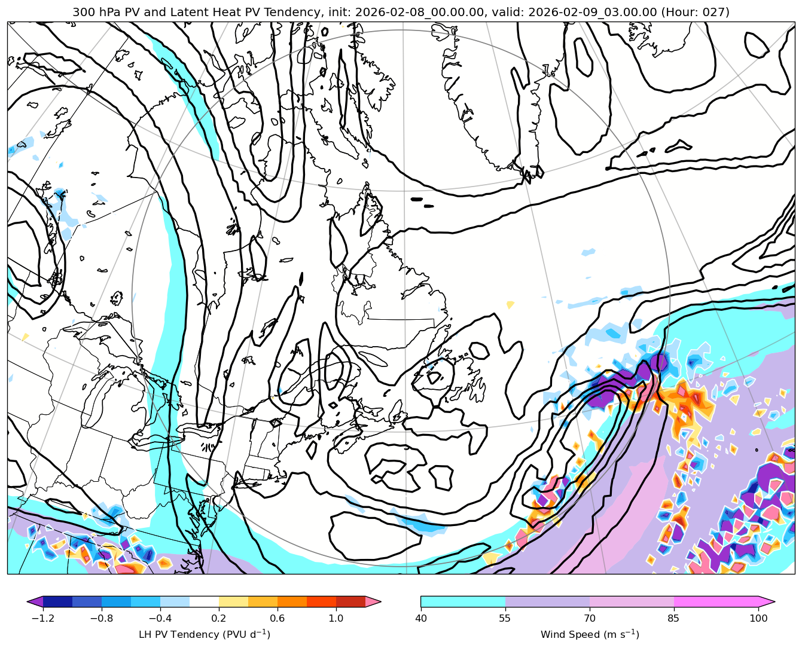Click the '40' tick label on wind colorbar

pos(421,618)
